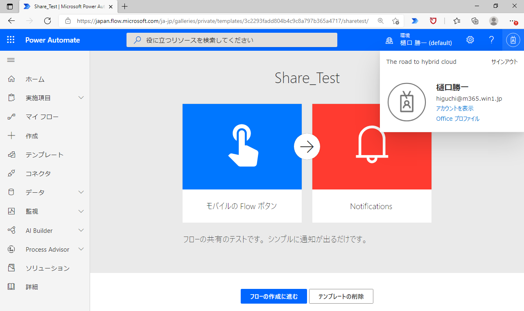Screen dimensions: 524x311
Task: Click the browser back arrow
Action: tap(11, 21)
